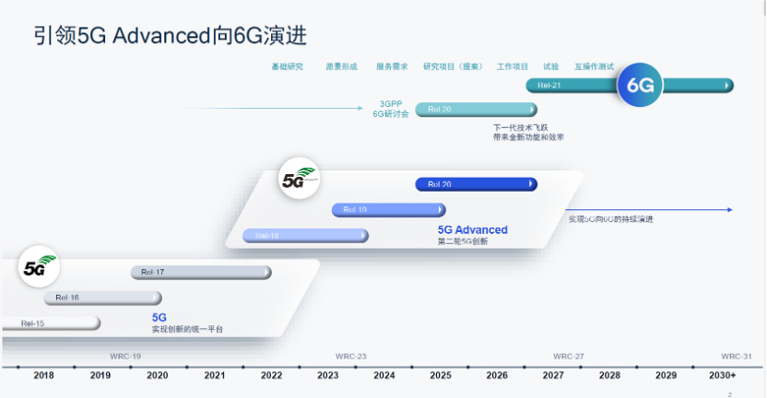Select year 2025 on the timeline axis
This screenshot has width=767, height=398.
[441, 376]
